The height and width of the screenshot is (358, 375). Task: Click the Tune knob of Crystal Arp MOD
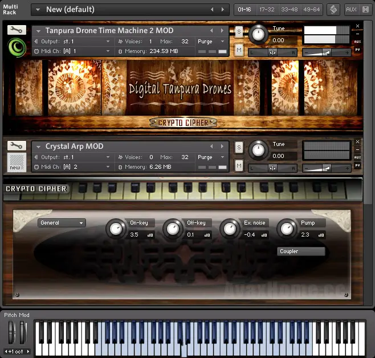pos(258,150)
